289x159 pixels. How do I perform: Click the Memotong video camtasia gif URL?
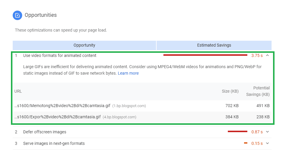62,106
